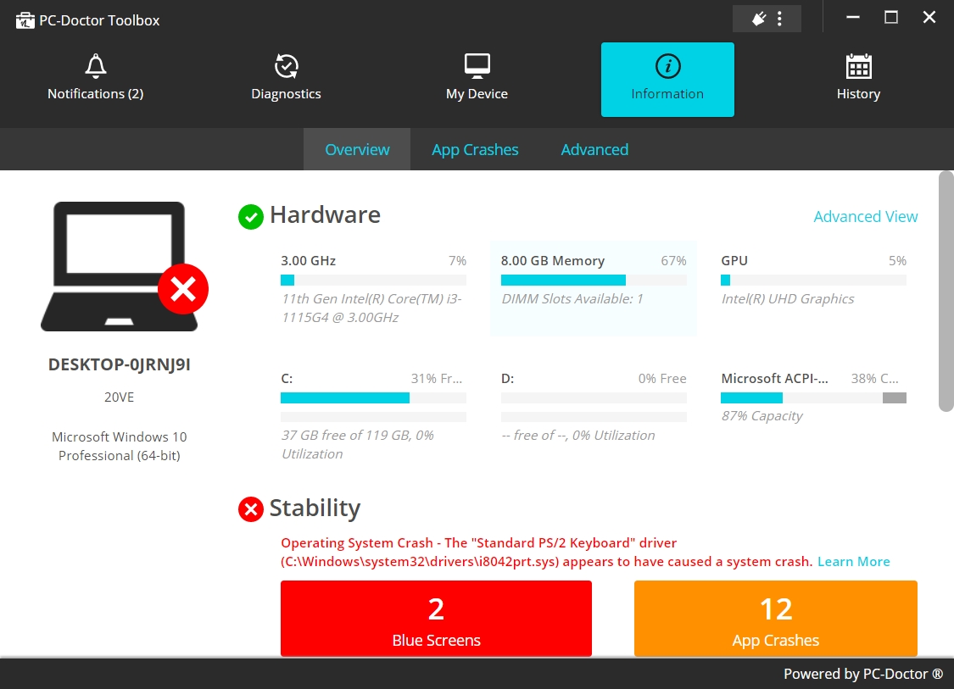This screenshot has width=954, height=689.
Task: Click the second C: drive utilization bar
Action: [374, 417]
